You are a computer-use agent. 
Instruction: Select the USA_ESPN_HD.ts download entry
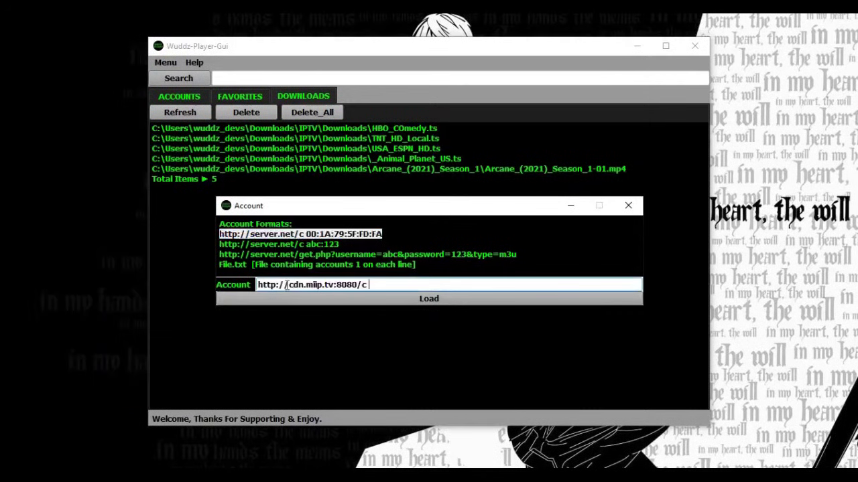coord(296,148)
